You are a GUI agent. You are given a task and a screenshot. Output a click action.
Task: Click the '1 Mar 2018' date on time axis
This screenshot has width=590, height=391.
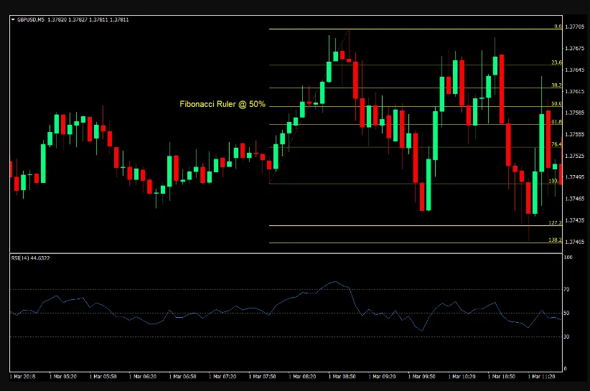[x=24, y=375]
